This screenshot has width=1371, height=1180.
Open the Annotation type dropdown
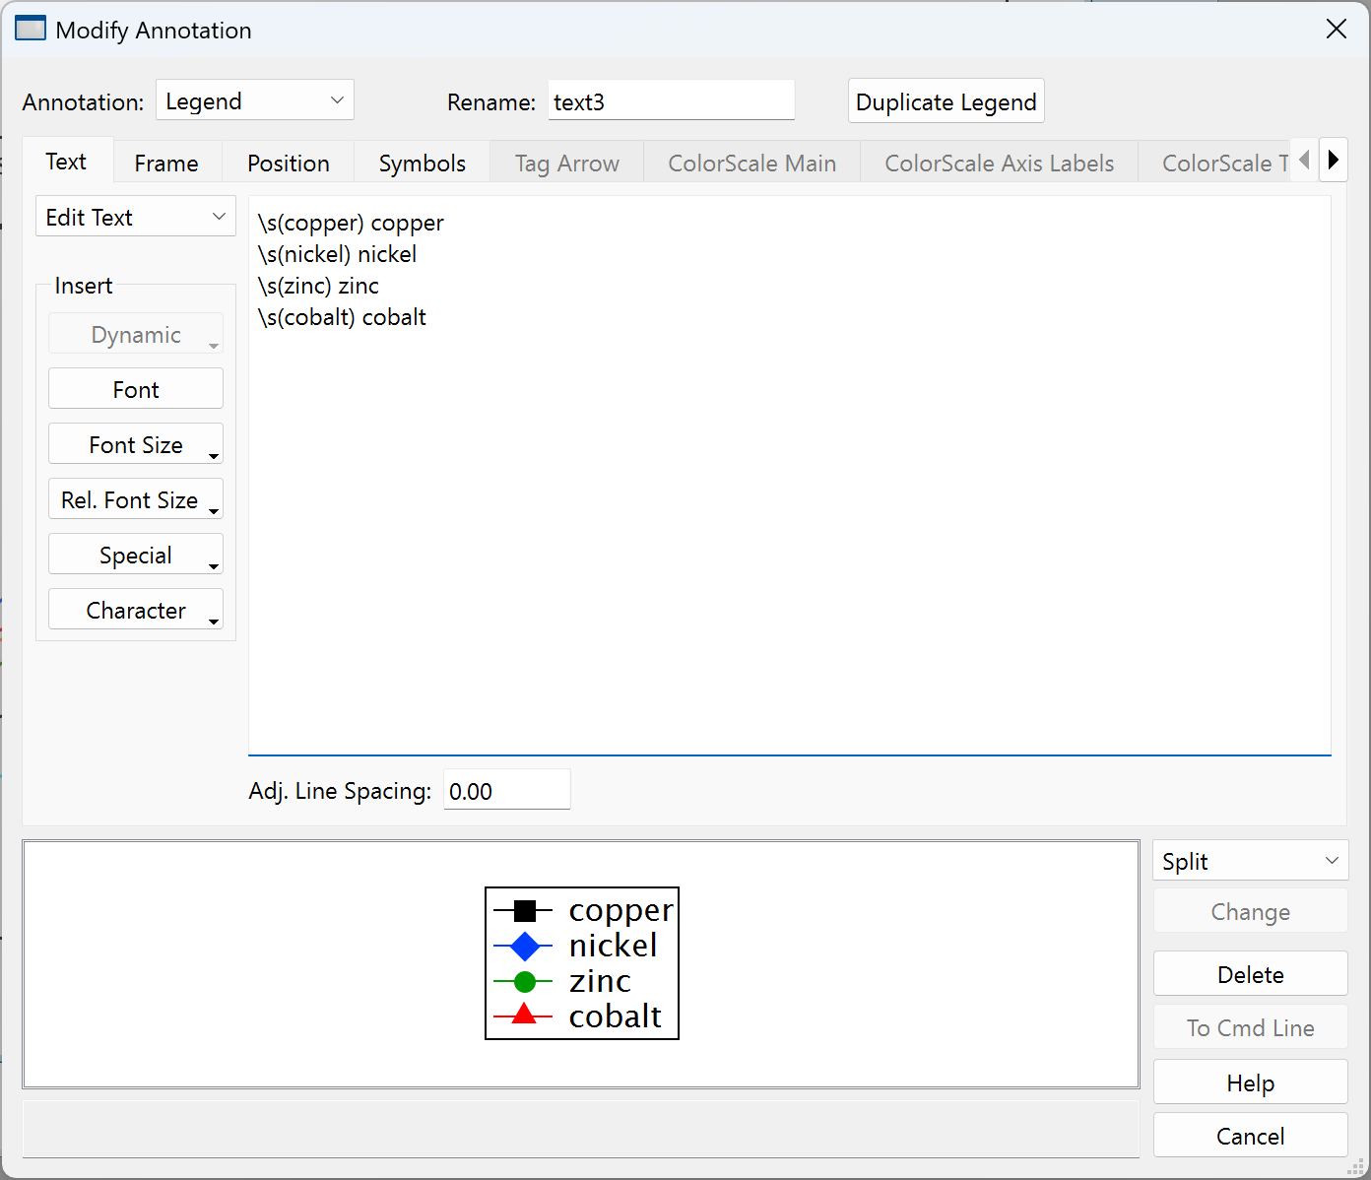254,100
